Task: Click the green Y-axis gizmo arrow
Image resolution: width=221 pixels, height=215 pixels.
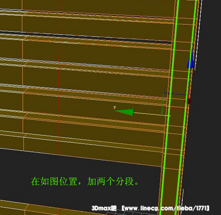Action: click(124, 112)
